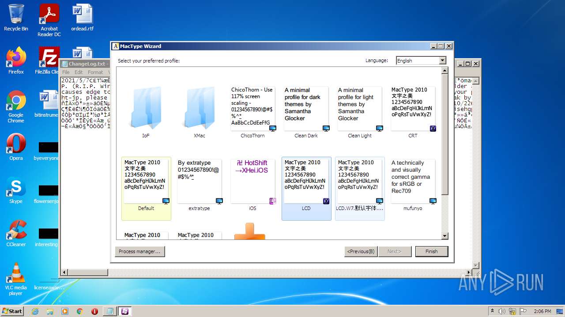Screen dimensions: 565x317
Task: Select the VLC media player shortcut
Action: tap(16, 279)
